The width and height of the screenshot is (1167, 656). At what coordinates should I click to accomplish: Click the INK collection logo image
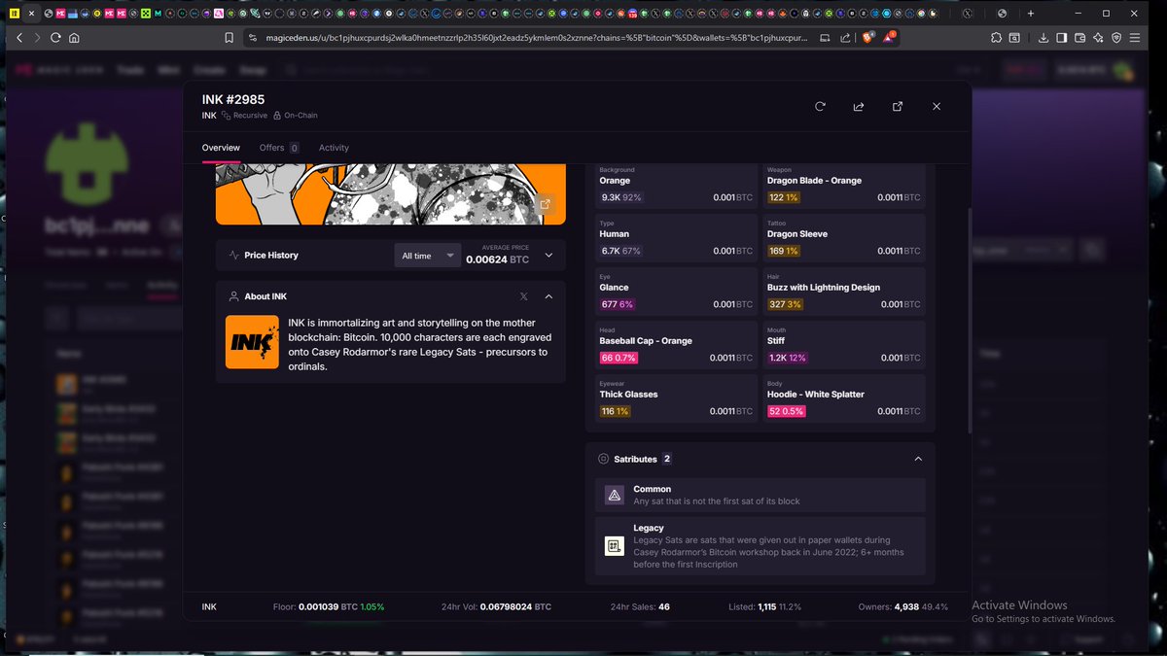[x=252, y=342]
